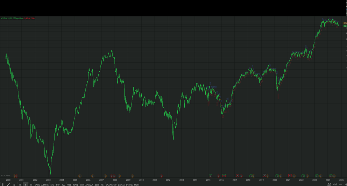The image size is (347, 186).
Task: Open the orange D dividend marker at 2009
Action: [132, 176]
